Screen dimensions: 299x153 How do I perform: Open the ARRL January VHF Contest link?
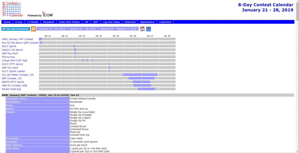(x=18, y=39)
